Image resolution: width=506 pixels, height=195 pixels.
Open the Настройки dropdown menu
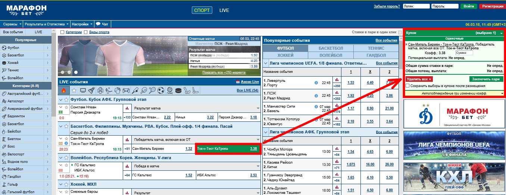tap(82, 24)
